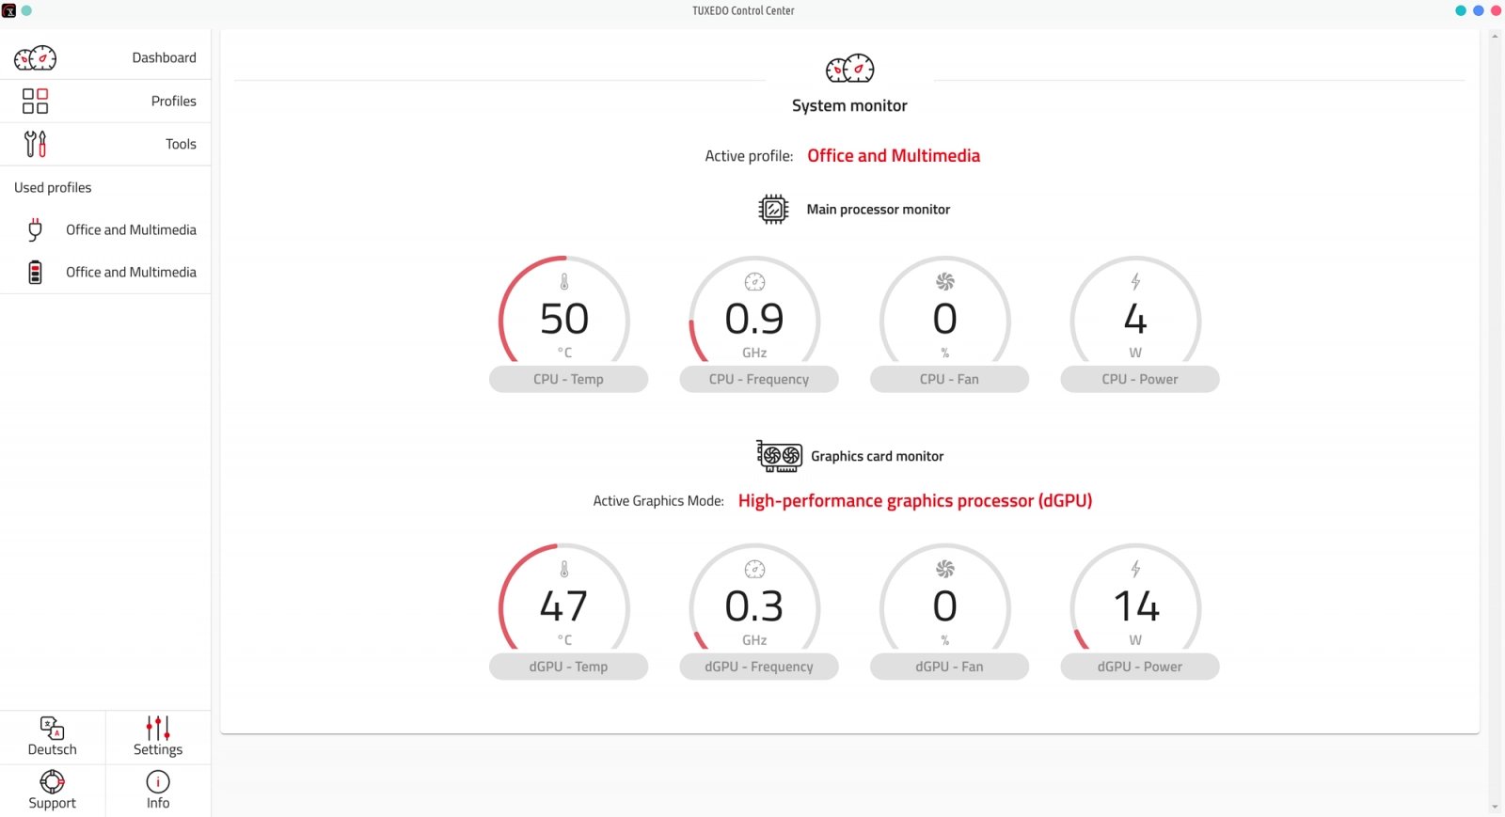
Task: Click the Active profile label
Action: (x=749, y=156)
